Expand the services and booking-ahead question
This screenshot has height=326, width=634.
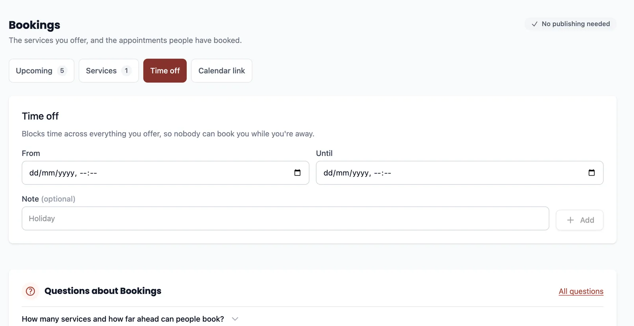pyautogui.click(x=130, y=319)
